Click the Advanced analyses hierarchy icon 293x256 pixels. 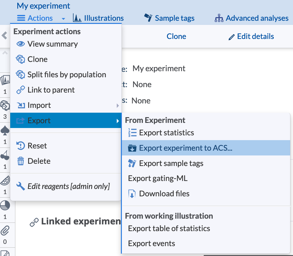click(x=219, y=18)
